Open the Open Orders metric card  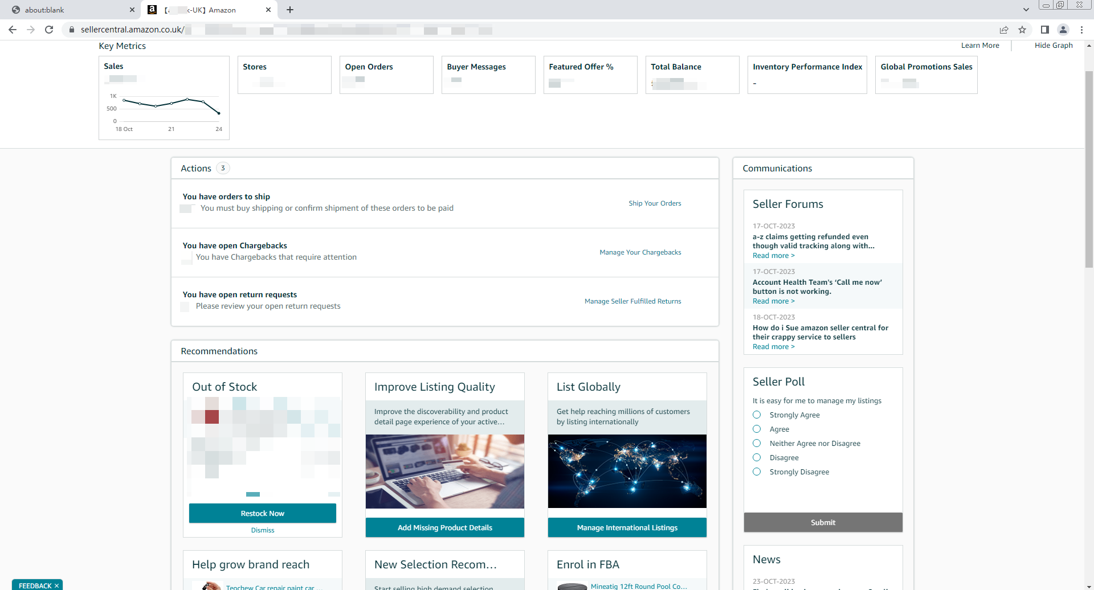click(386, 75)
